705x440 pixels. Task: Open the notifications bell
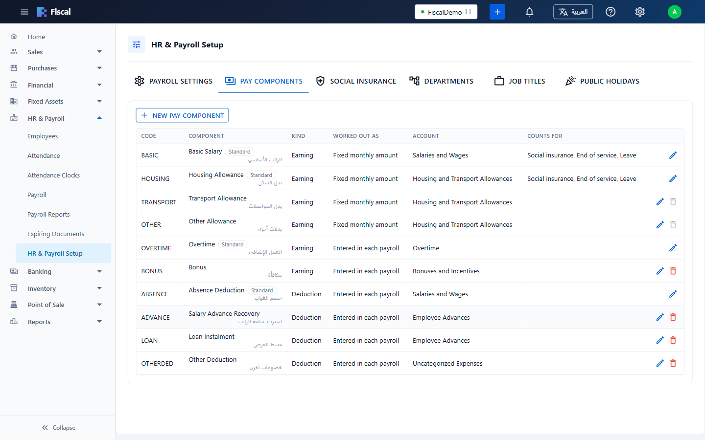coord(529,12)
